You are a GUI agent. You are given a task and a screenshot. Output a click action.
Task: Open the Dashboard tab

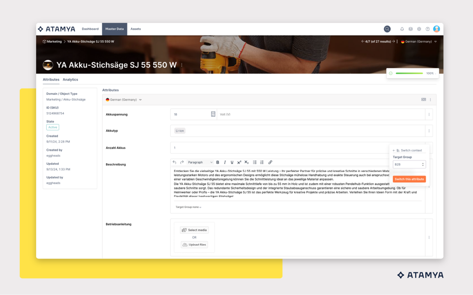(90, 29)
